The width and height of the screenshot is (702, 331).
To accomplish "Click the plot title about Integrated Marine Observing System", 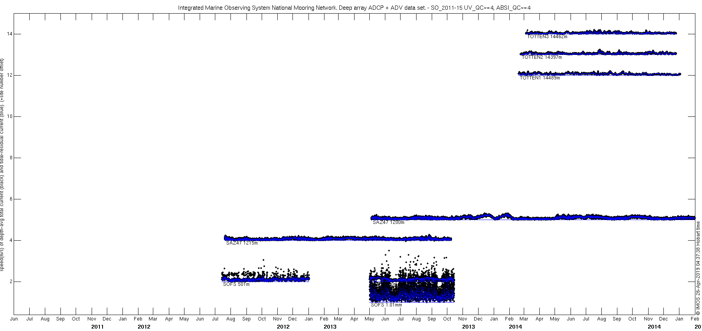I will 354,8.
